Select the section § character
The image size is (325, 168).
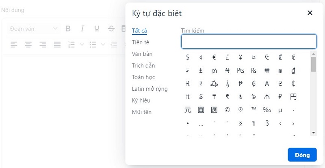[240, 123]
